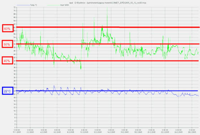
Task: Click the chart title with COMET file path
Action: pos(108,3)
